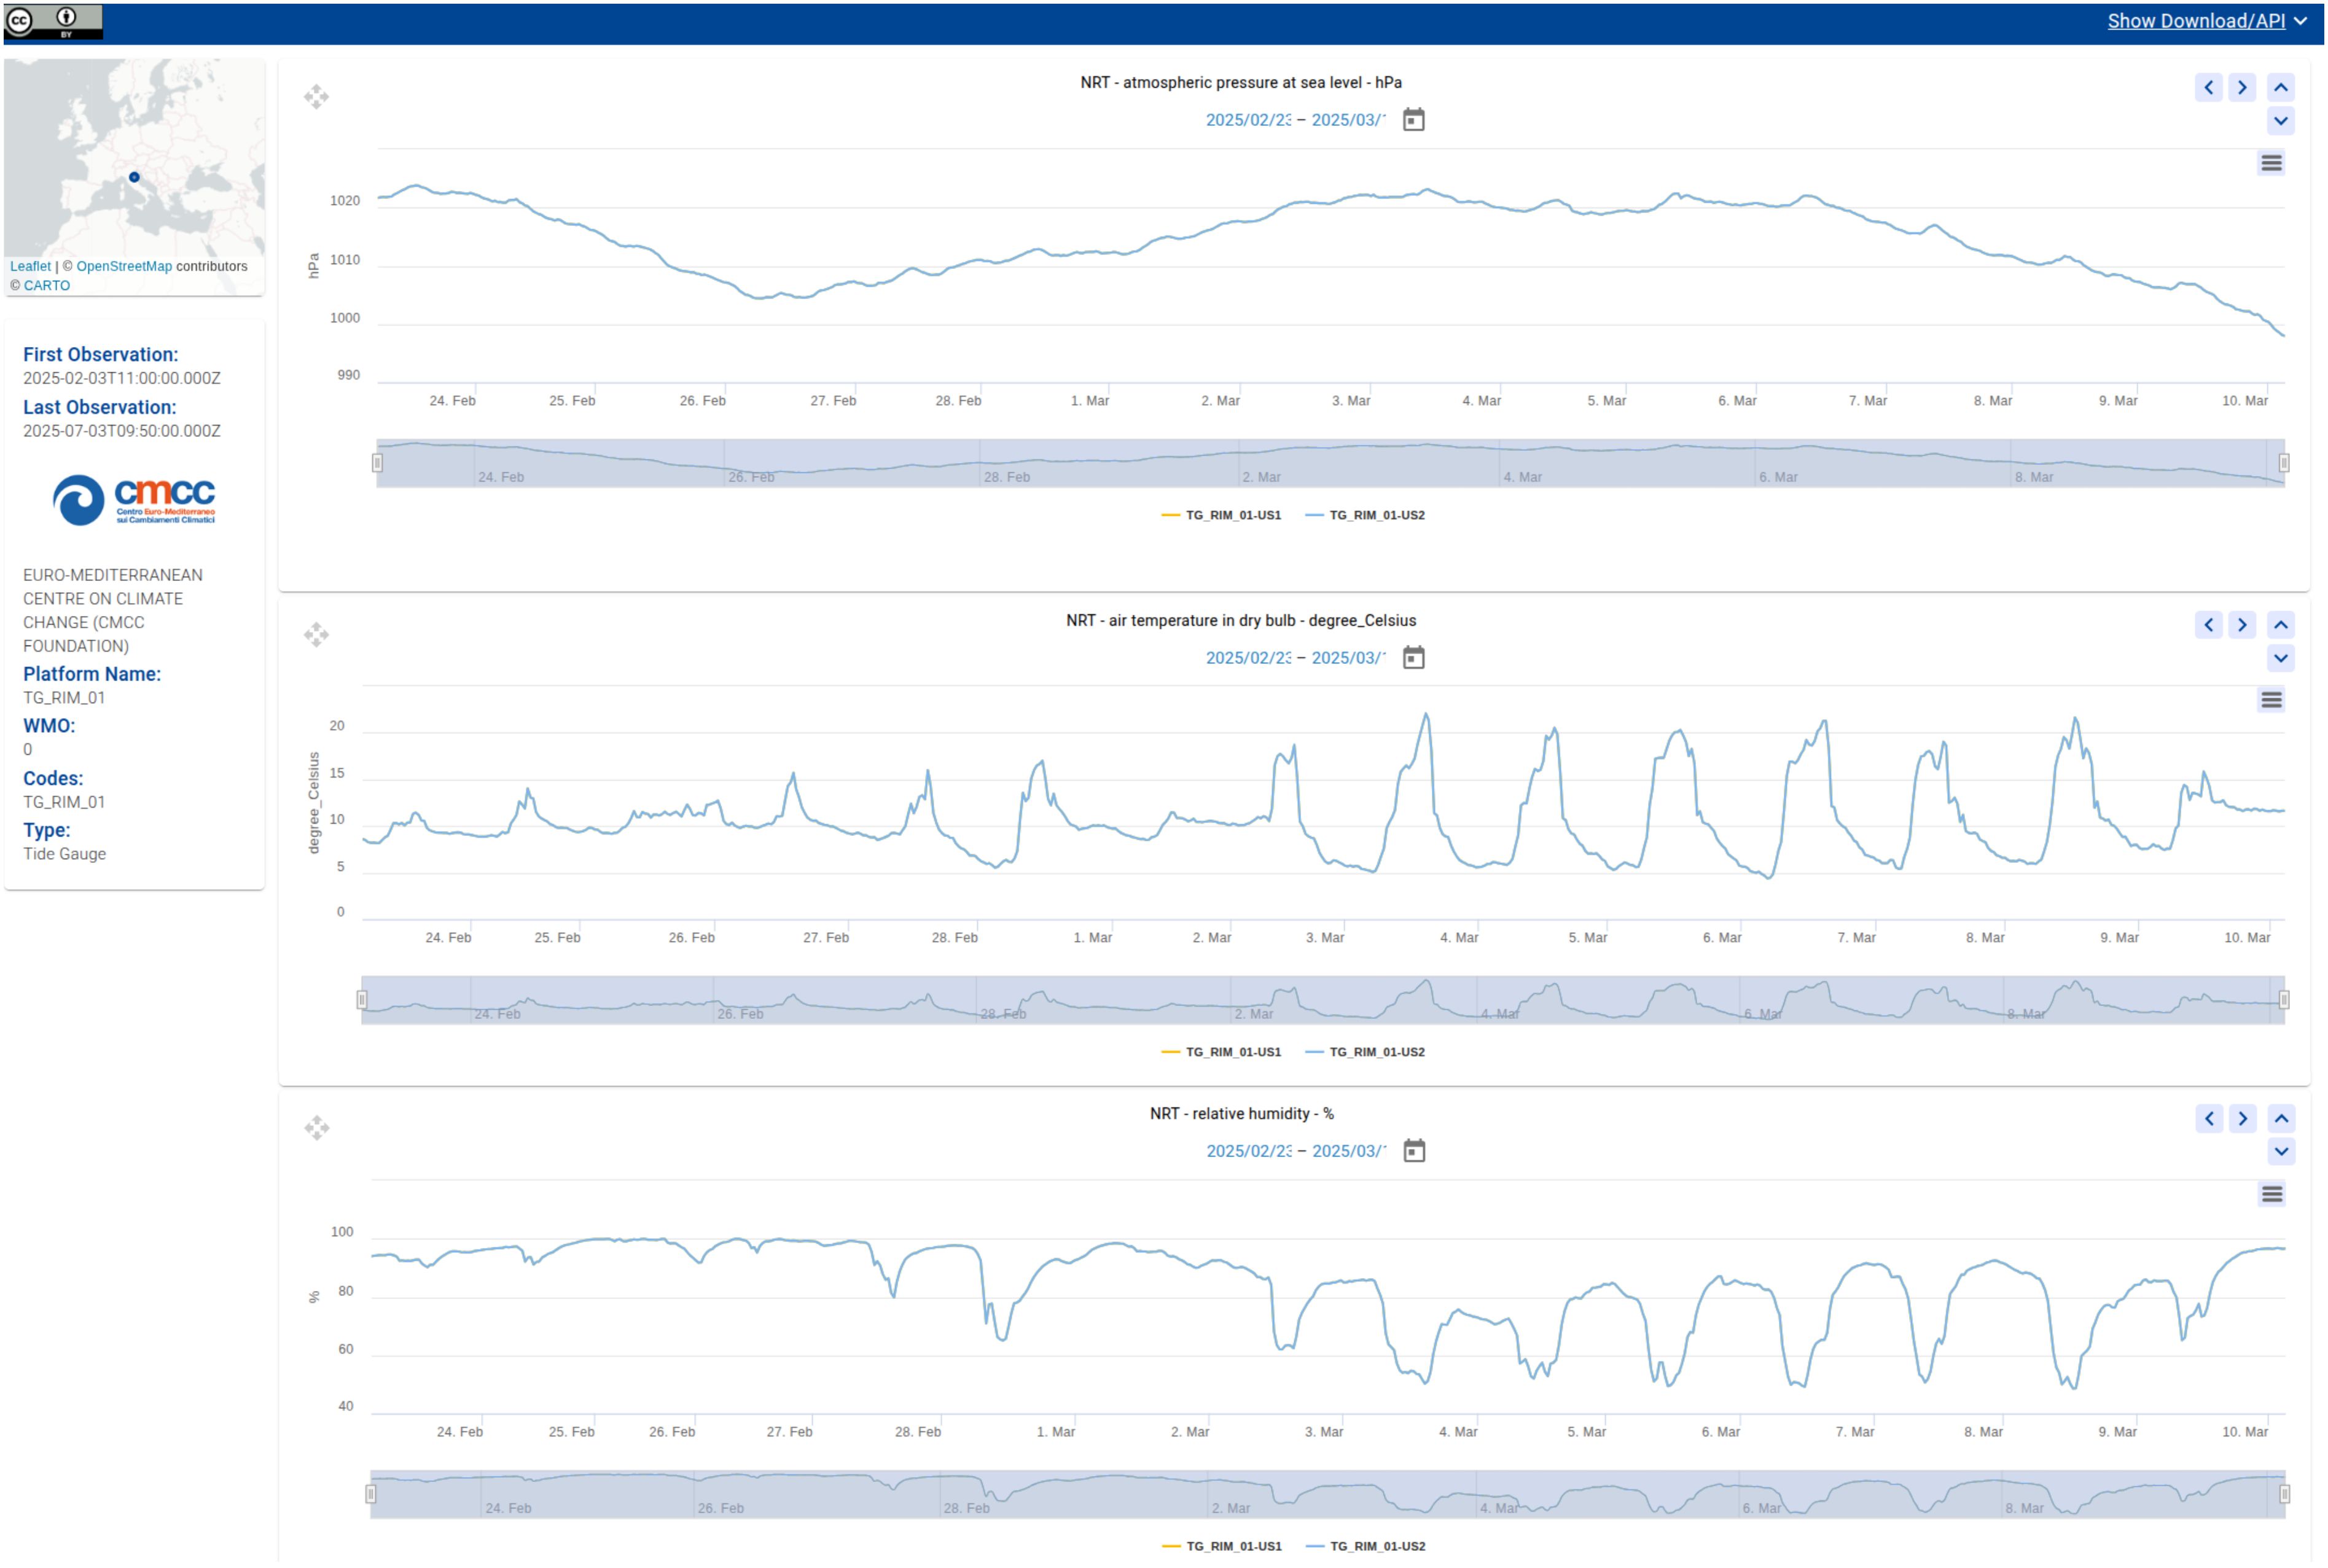Click relative humidity chart start date field
2328x1568 pixels.
point(1249,1151)
